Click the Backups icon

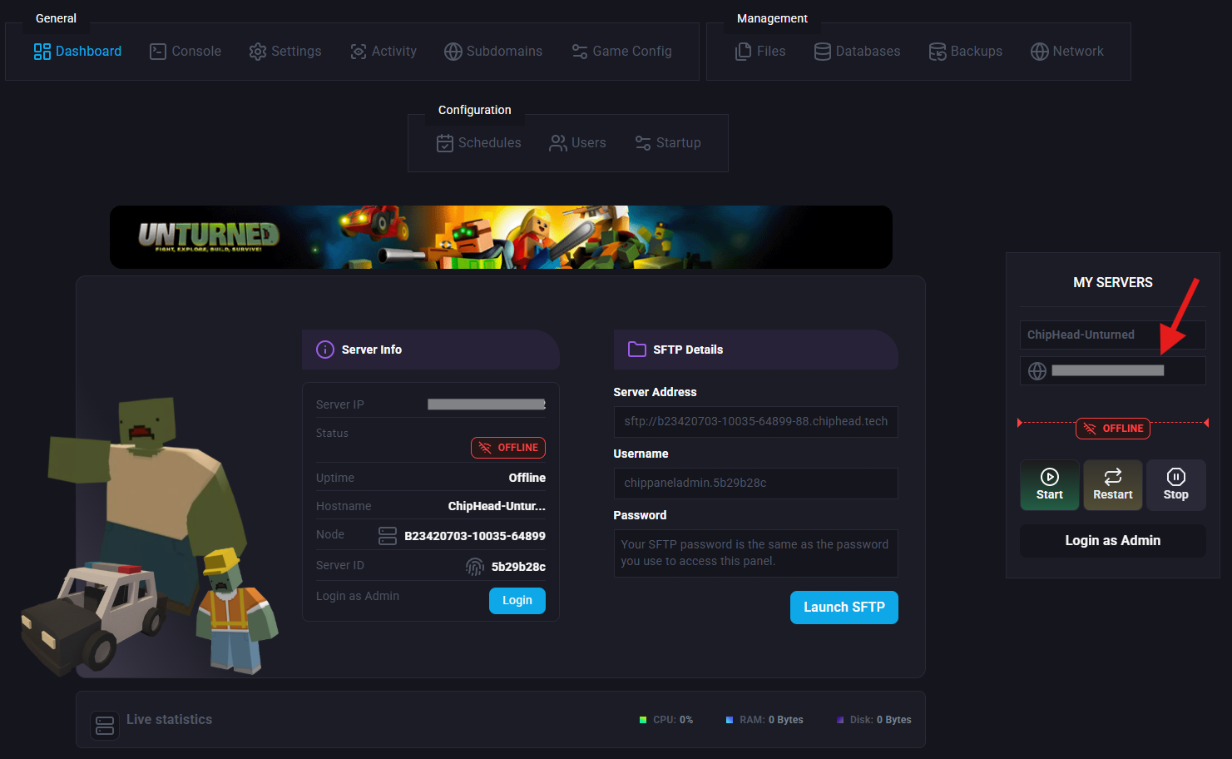938,52
